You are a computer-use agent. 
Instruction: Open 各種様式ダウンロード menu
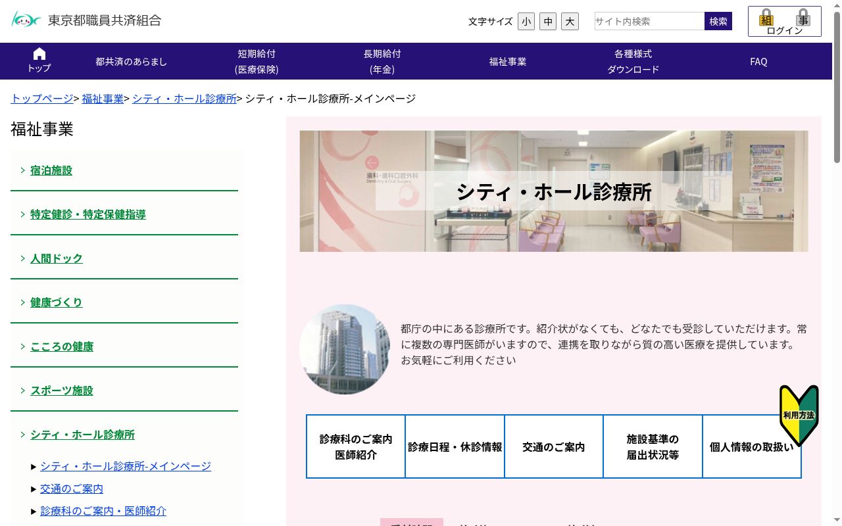click(x=633, y=61)
